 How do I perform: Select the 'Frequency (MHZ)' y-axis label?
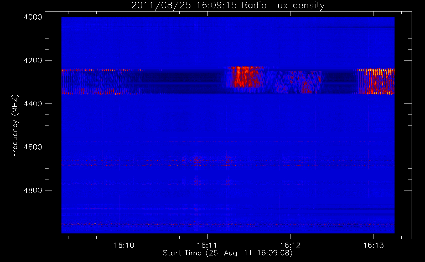[15, 126]
